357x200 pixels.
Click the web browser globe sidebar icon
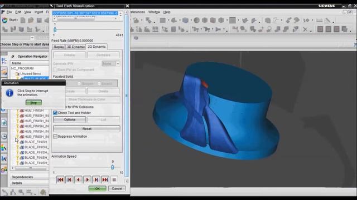(4, 123)
